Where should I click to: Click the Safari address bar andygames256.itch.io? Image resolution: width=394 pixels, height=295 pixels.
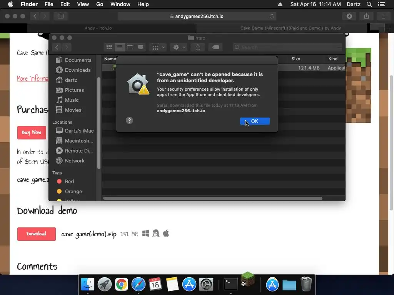pos(197,16)
